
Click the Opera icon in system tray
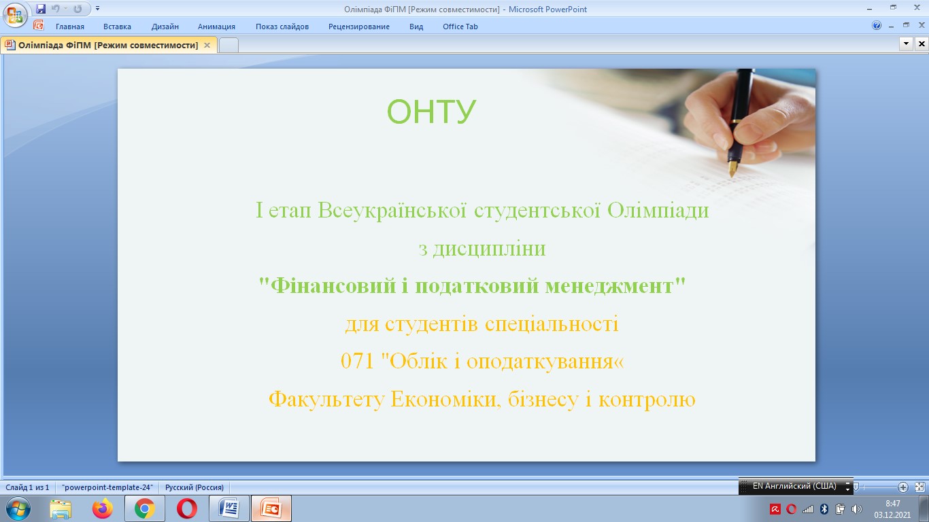791,509
